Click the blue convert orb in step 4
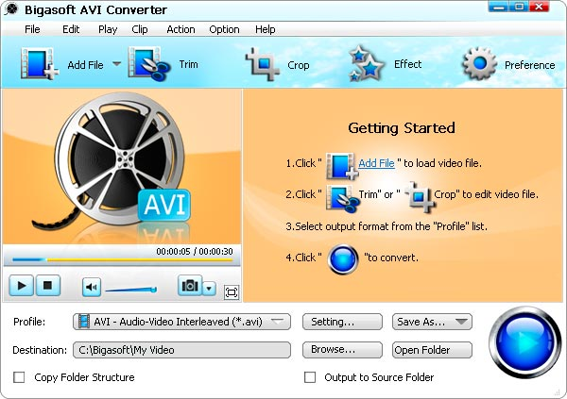567x399 pixels. pyautogui.click(x=343, y=259)
